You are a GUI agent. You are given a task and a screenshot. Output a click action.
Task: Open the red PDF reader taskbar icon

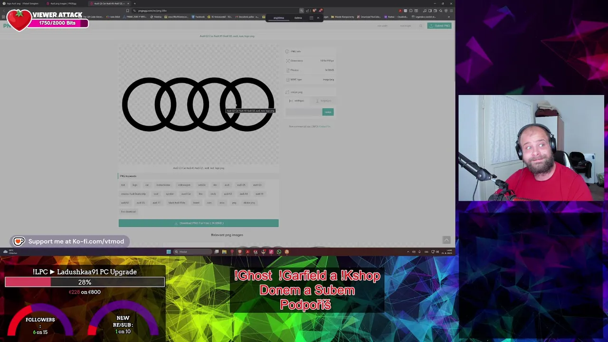click(247, 252)
